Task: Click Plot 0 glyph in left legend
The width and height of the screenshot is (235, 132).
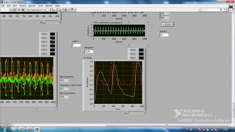Action: coord(52,34)
